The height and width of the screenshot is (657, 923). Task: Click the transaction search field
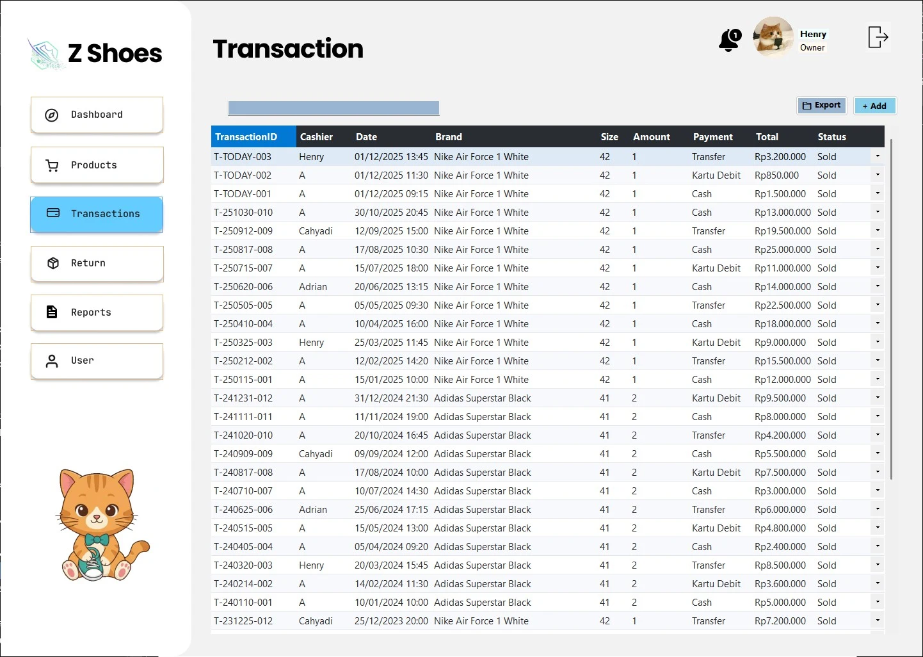(333, 108)
